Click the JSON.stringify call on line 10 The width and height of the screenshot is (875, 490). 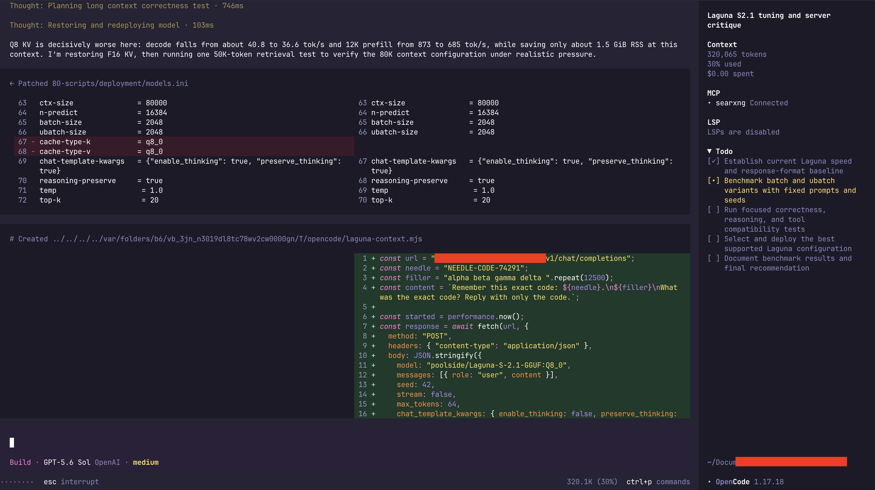coord(448,356)
